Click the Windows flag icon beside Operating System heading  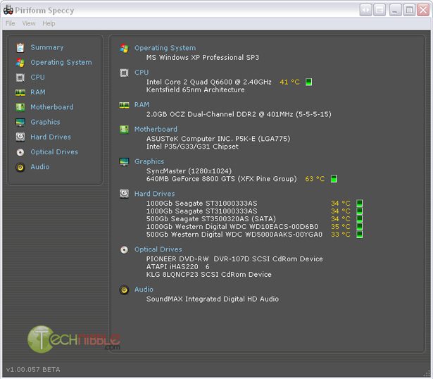[x=124, y=49]
